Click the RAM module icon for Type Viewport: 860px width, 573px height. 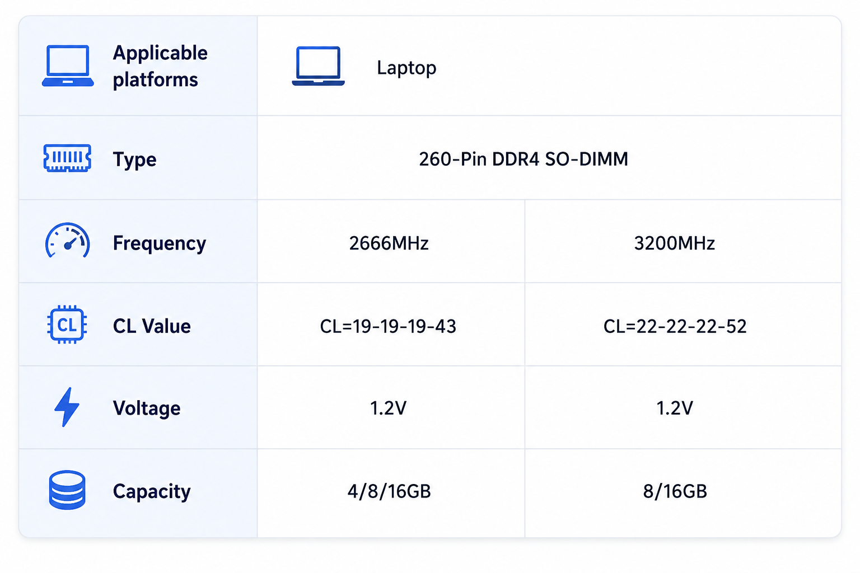click(67, 158)
